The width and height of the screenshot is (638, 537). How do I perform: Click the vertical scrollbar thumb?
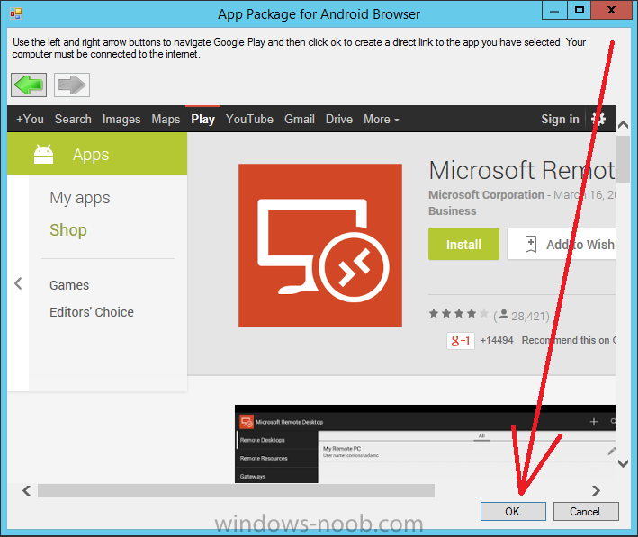[x=623, y=159]
